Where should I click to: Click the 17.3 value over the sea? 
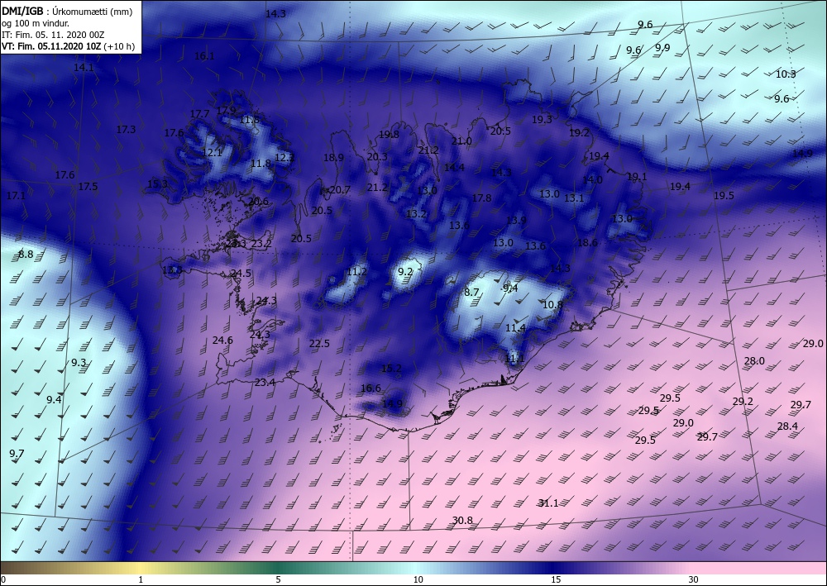click(126, 129)
